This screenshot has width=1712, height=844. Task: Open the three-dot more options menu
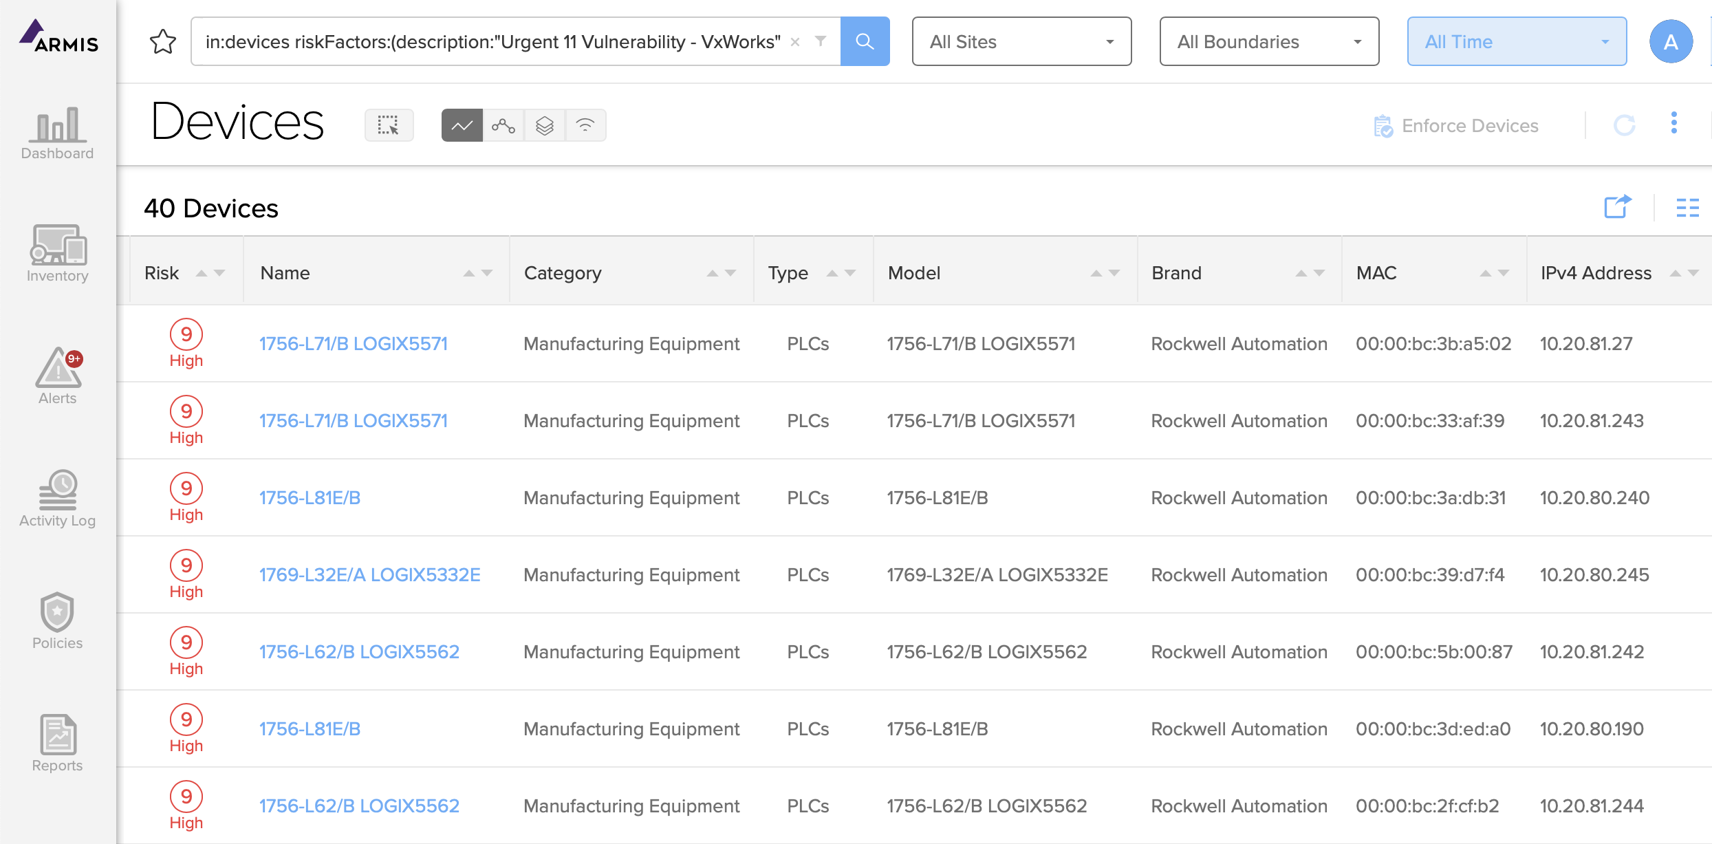pos(1674,123)
